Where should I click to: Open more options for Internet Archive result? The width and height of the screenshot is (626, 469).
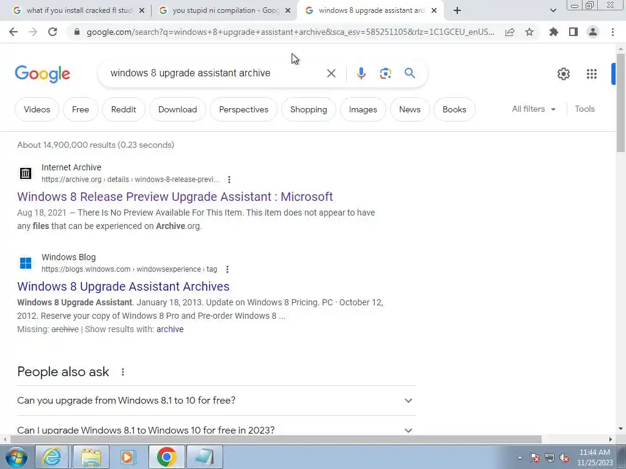pos(229,180)
